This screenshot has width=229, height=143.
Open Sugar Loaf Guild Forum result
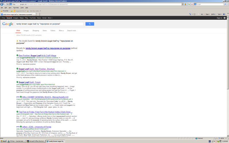(30, 82)
